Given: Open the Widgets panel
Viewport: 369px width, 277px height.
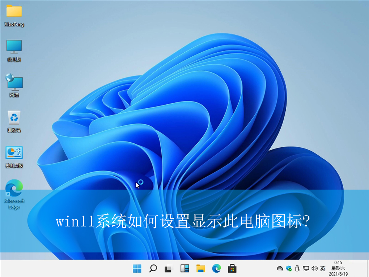Looking at the screenshot, I should [184, 268].
